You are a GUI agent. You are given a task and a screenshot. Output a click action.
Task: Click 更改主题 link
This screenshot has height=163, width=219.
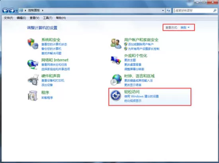pyautogui.click(x=130, y=60)
